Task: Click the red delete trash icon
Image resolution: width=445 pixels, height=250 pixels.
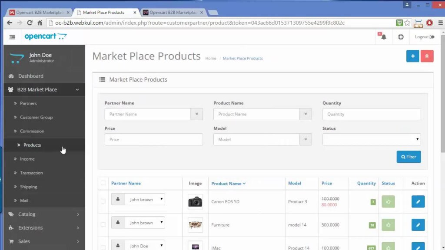Action: click(427, 56)
